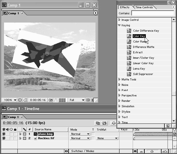The height and width of the screenshot is (154, 177).
Task: Toggle visibility of Rockies.tif layer
Action: [4, 138]
